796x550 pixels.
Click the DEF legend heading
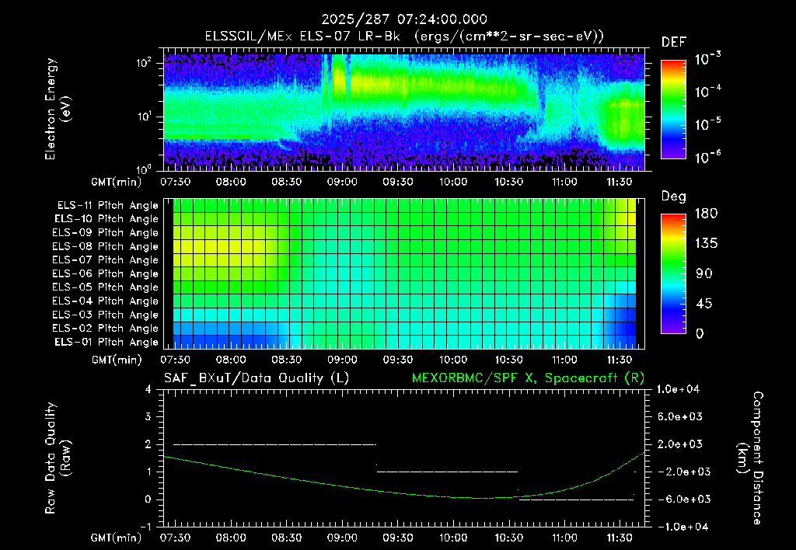[x=673, y=43]
